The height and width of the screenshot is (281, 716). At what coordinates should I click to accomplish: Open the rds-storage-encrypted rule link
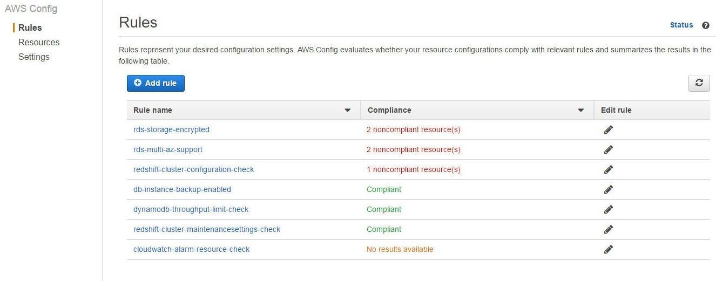tap(171, 129)
